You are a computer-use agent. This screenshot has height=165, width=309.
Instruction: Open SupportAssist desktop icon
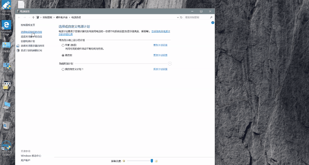tap(6, 87)
